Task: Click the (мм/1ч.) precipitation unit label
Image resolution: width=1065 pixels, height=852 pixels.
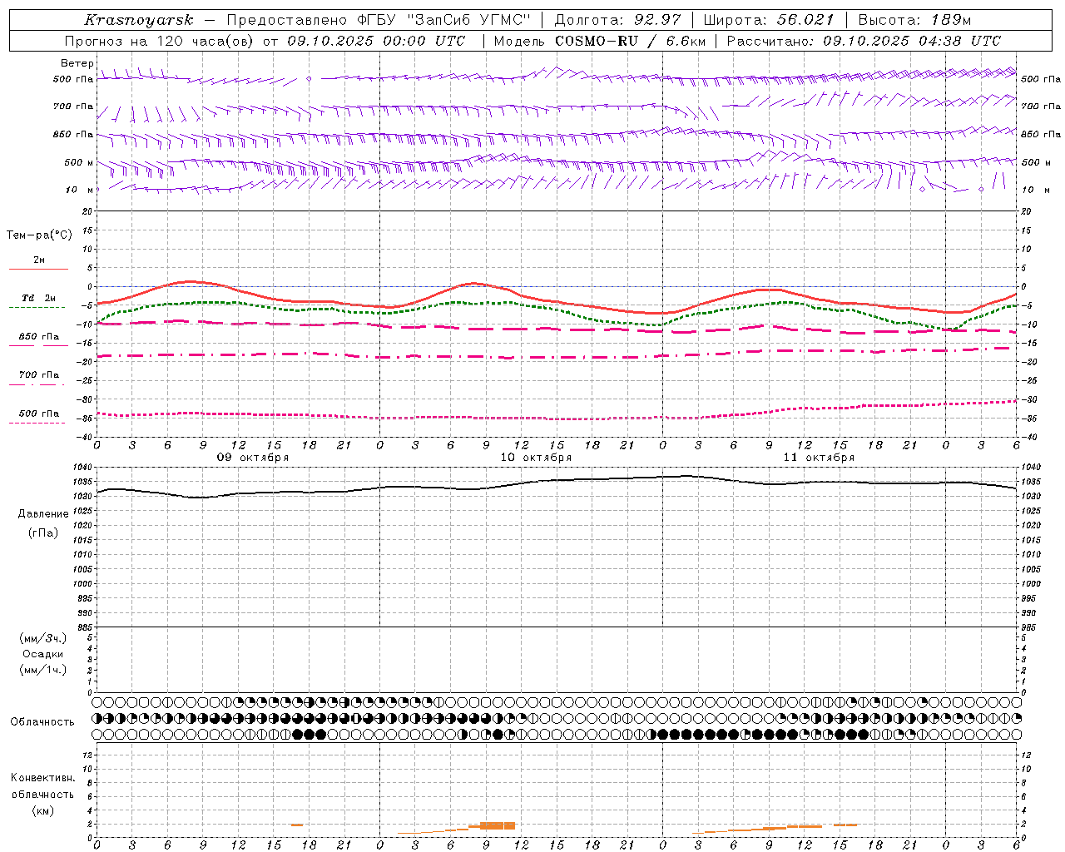Action: (x=43, y=670)
